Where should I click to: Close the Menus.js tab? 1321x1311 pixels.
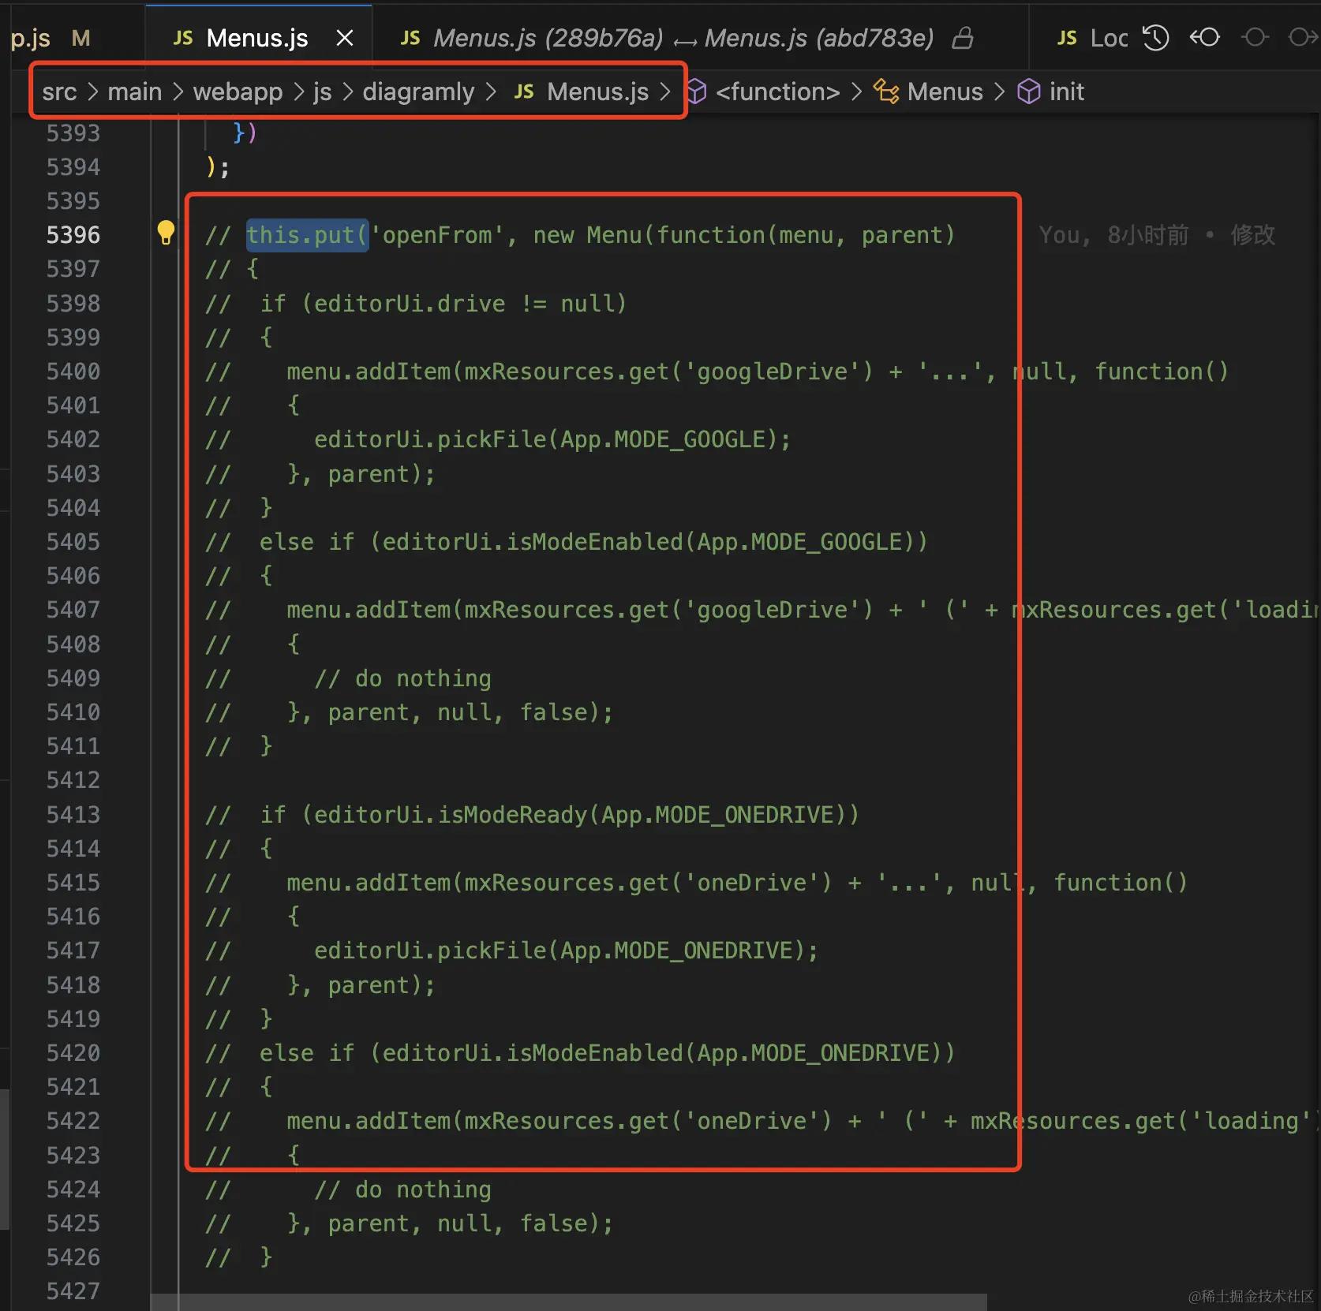point(345,38)
